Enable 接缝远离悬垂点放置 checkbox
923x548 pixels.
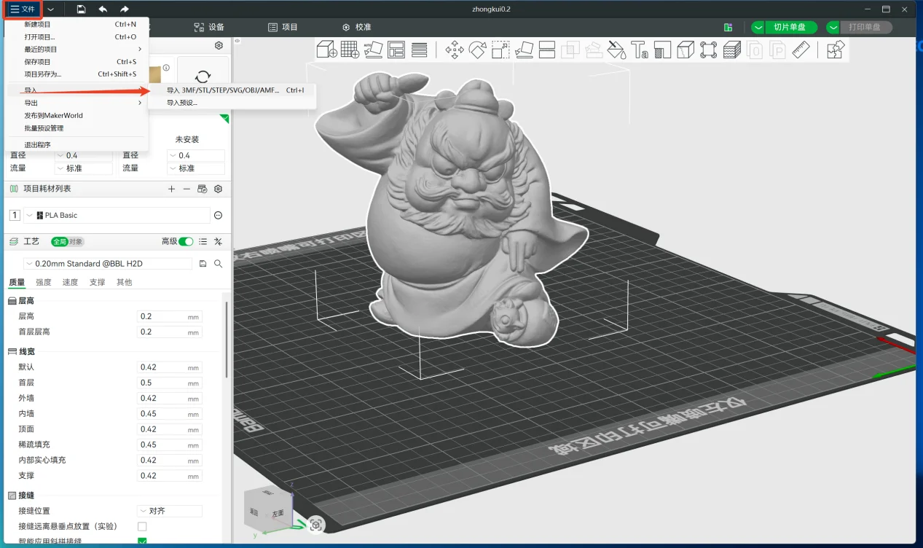pos(142,526)
